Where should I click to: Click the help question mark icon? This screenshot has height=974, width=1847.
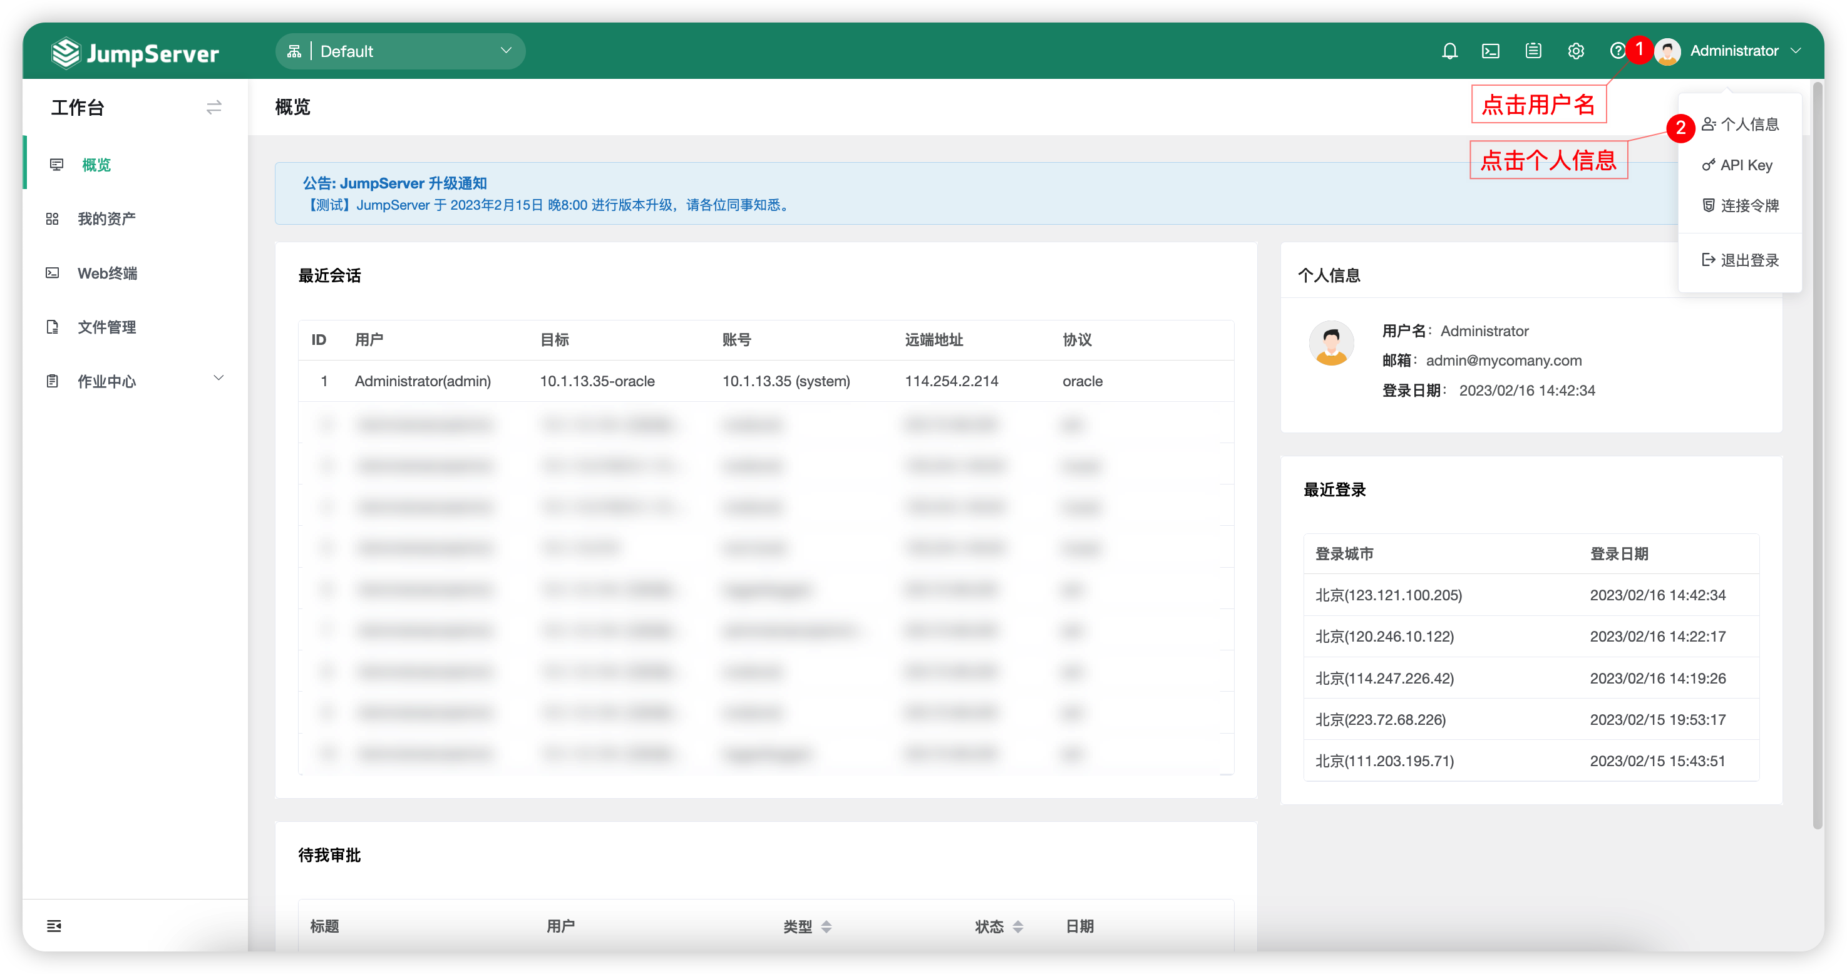click(1618, 51)
